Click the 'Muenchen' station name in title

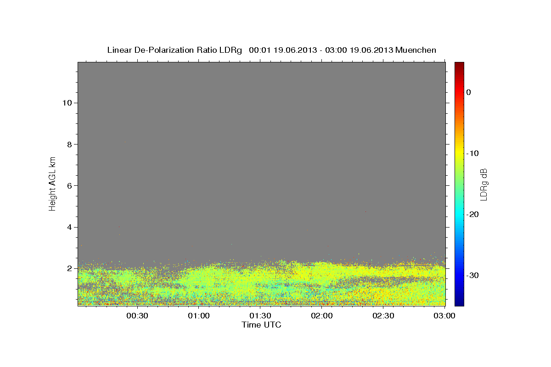(416, 50)
